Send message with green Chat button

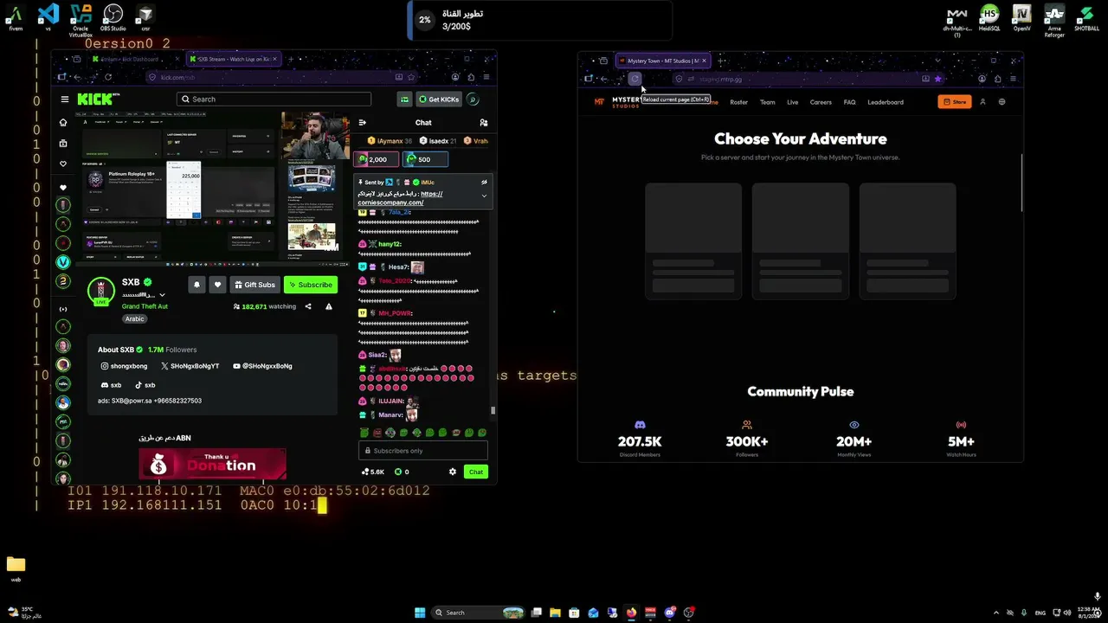tap(475, 472)
